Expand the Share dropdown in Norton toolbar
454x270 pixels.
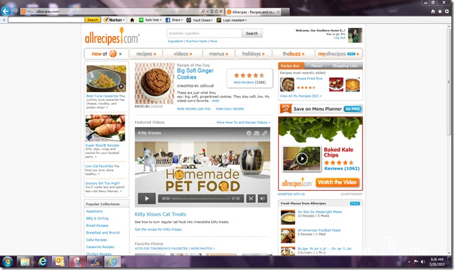coord(182,20)
